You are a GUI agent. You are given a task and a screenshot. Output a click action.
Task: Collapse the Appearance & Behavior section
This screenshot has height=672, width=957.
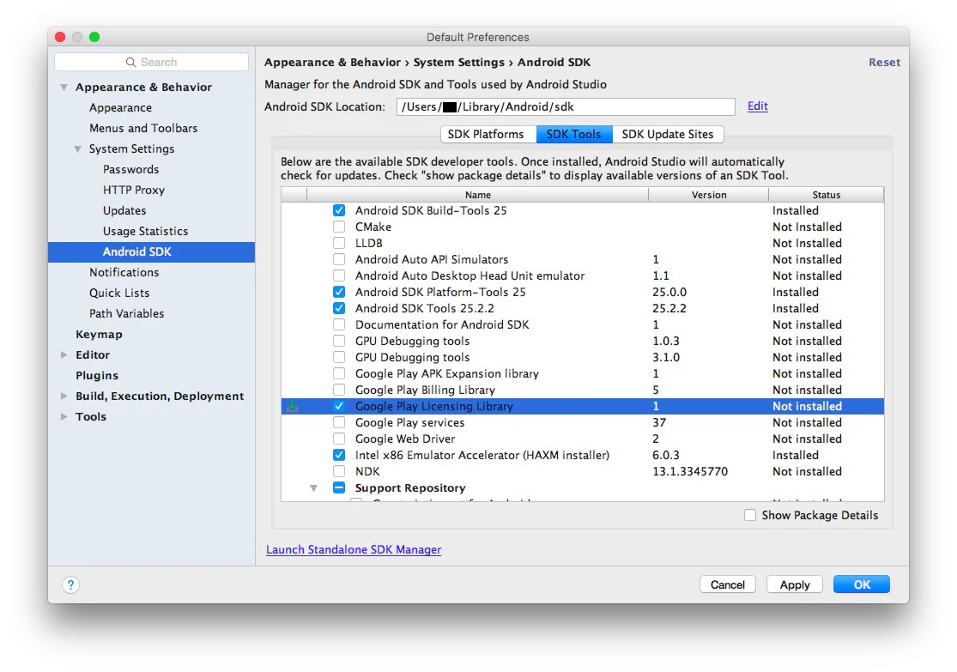pyautogui.click(x=64, y=88)
